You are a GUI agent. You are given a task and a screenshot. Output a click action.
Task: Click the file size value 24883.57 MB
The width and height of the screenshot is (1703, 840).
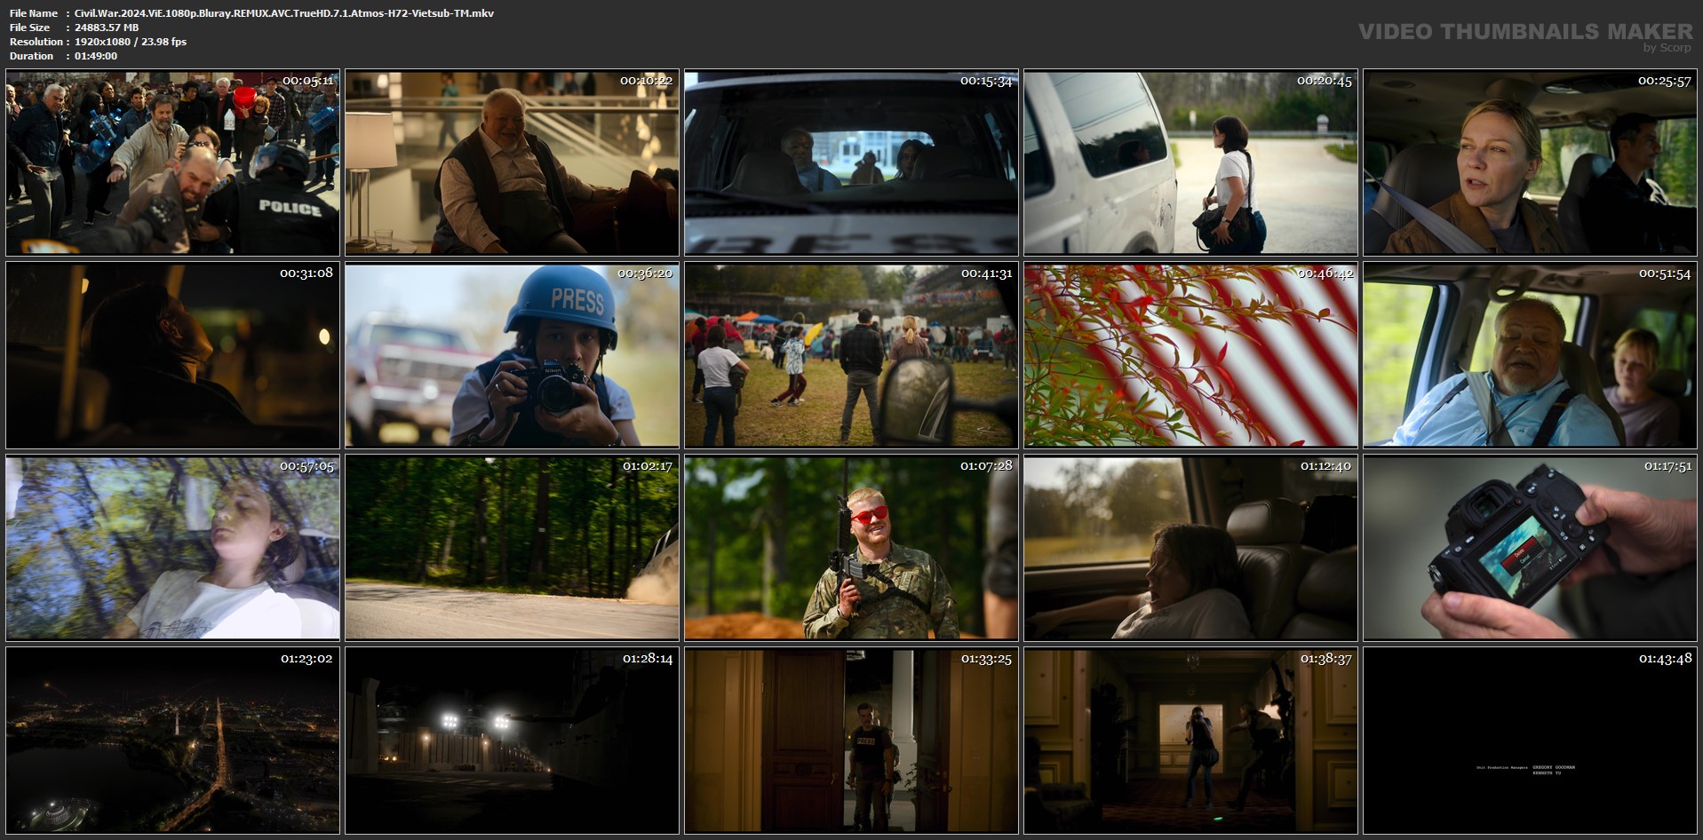pyautogui.click(x=107, y=28)
